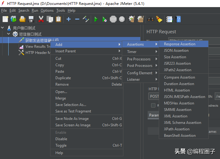Click the HTTP Header Manager tools icon

(21, 52)
